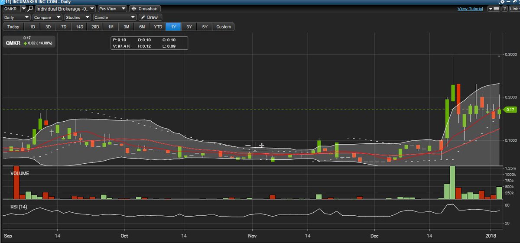Select the 1D time range

[x=32, y=27]
